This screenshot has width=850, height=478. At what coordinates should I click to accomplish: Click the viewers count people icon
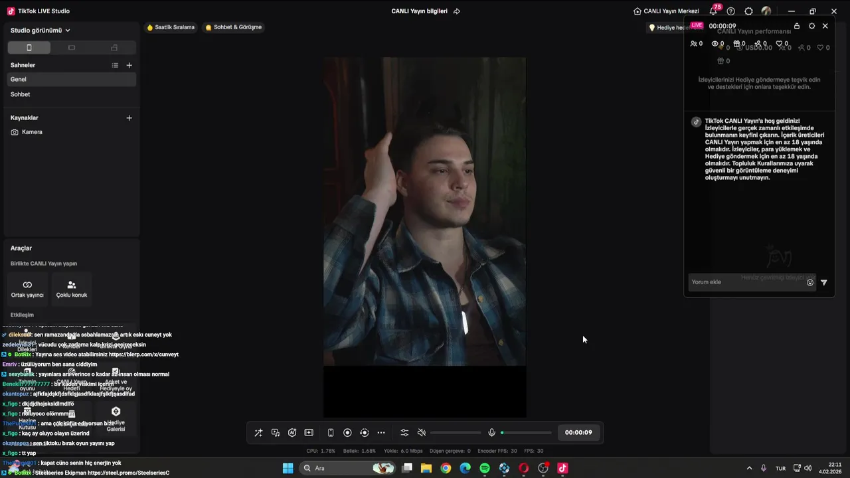[x=694, y=44]
